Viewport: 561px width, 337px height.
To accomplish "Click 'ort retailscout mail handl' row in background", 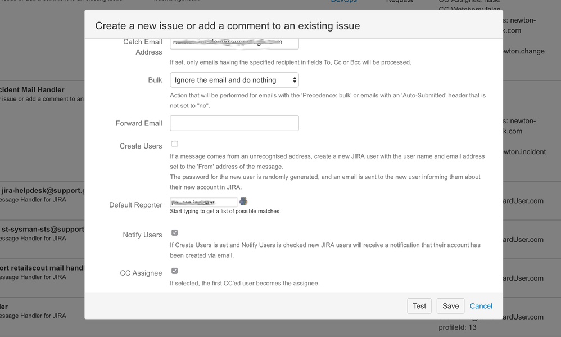I will 42,268.
